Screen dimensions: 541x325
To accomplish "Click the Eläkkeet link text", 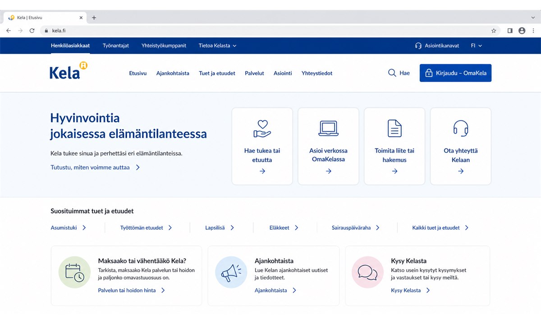I will pyautogui.click(x=280, y=228).
